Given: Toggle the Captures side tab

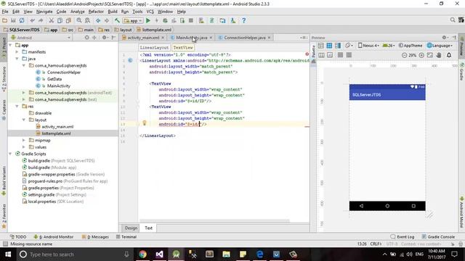Looking at the screenshot, I should point(4,109).
